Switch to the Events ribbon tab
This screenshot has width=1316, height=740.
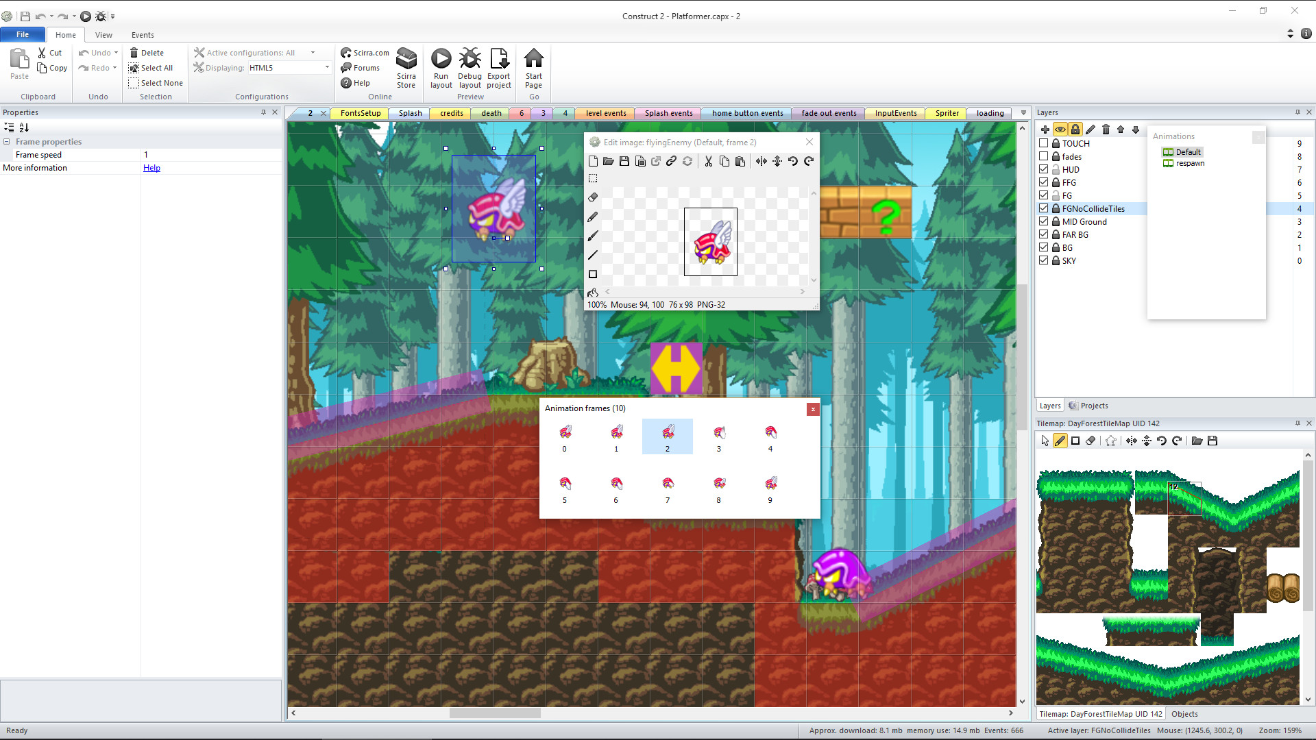[143, 35]
